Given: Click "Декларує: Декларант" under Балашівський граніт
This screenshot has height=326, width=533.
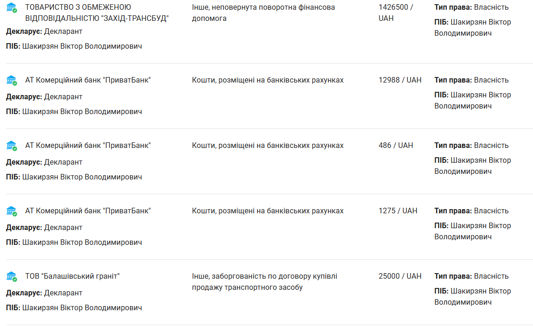Looking at the screenshot, I should tap(44, 293).
